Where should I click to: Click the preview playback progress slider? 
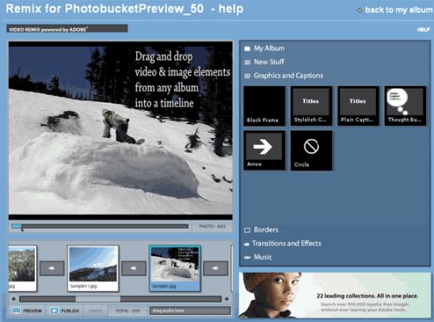pos(100,227)
